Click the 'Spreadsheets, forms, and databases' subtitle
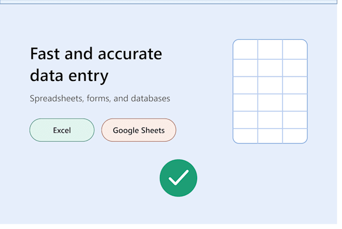The height and width of the screenshot is (229, 342). (100, 98)
